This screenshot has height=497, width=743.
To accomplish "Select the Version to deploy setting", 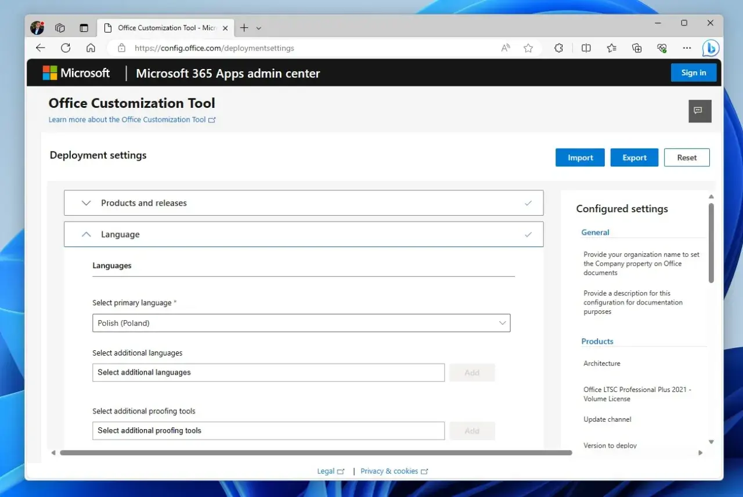I will point(610,445).
